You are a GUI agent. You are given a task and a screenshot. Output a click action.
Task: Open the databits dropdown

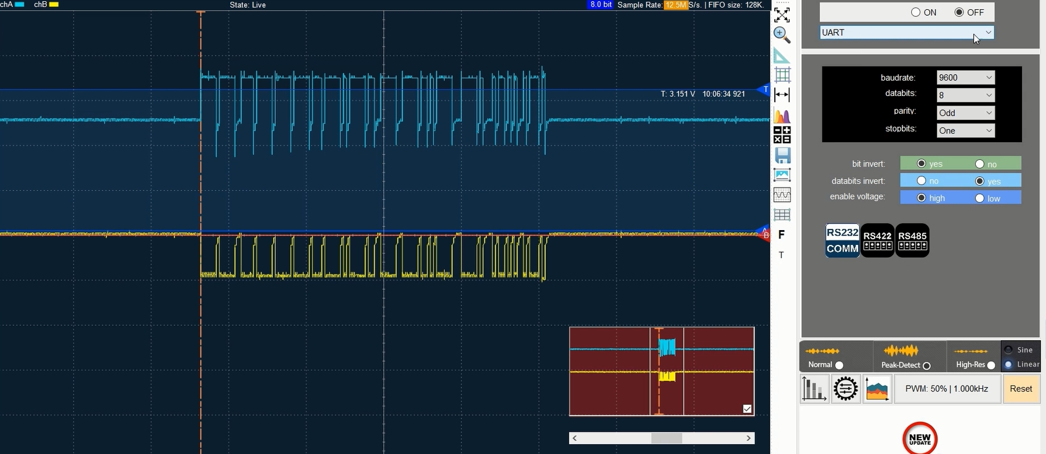tap(965, 95)
